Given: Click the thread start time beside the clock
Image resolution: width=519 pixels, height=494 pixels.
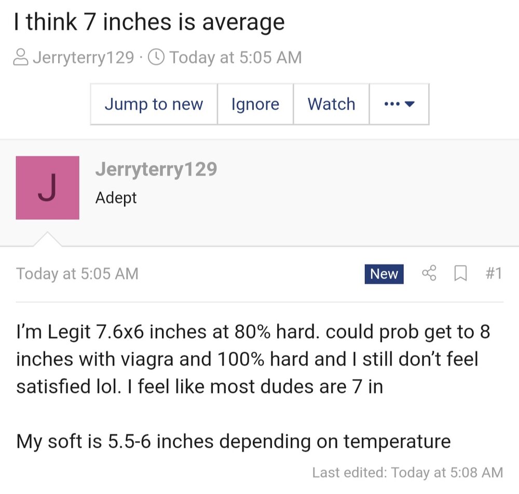Looking at the screenshot, I should [235, 57].
